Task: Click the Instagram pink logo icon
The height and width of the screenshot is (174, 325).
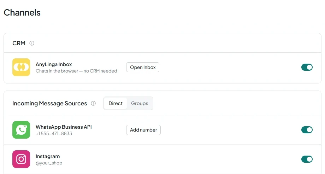Action: [21, 159]
